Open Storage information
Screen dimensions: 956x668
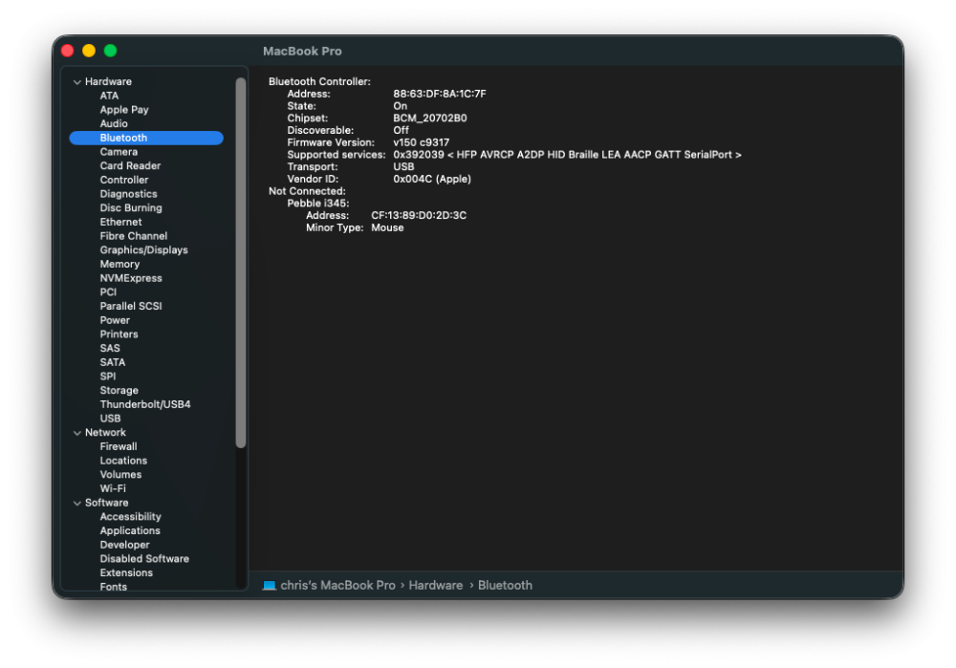(119, 390)
